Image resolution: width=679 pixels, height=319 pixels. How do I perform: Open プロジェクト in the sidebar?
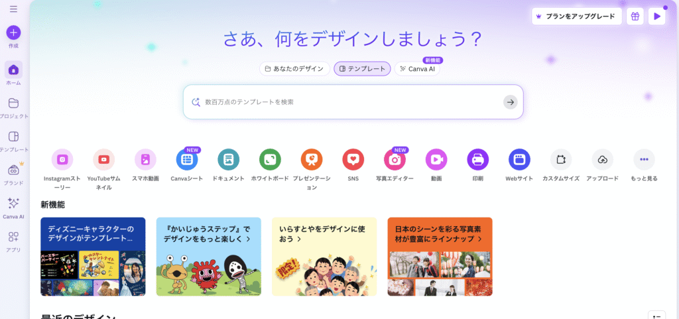[x=13, y=108]
